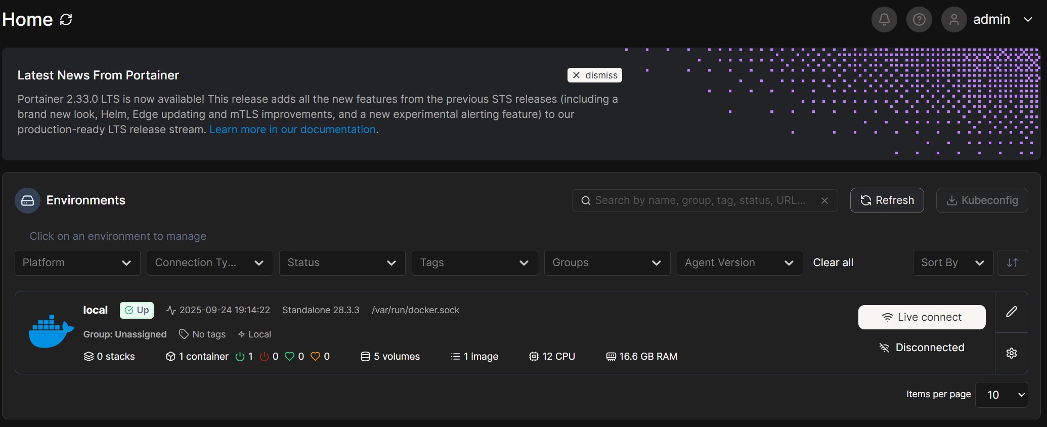The image size is (1047, 427).
Task: Open the admin user menu chevron
Action: (x=1028, y=20)
